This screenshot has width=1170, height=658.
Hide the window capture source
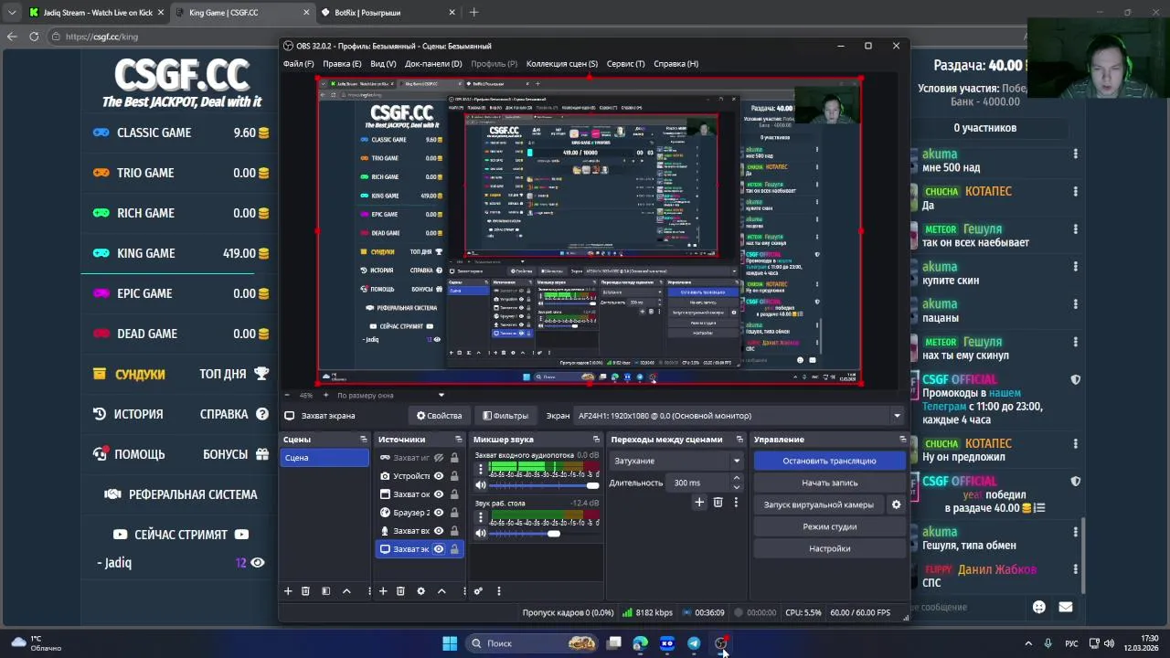click(x=439, y=494)
